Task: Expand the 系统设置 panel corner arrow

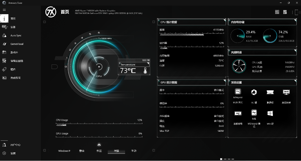Action: (295, 80)
